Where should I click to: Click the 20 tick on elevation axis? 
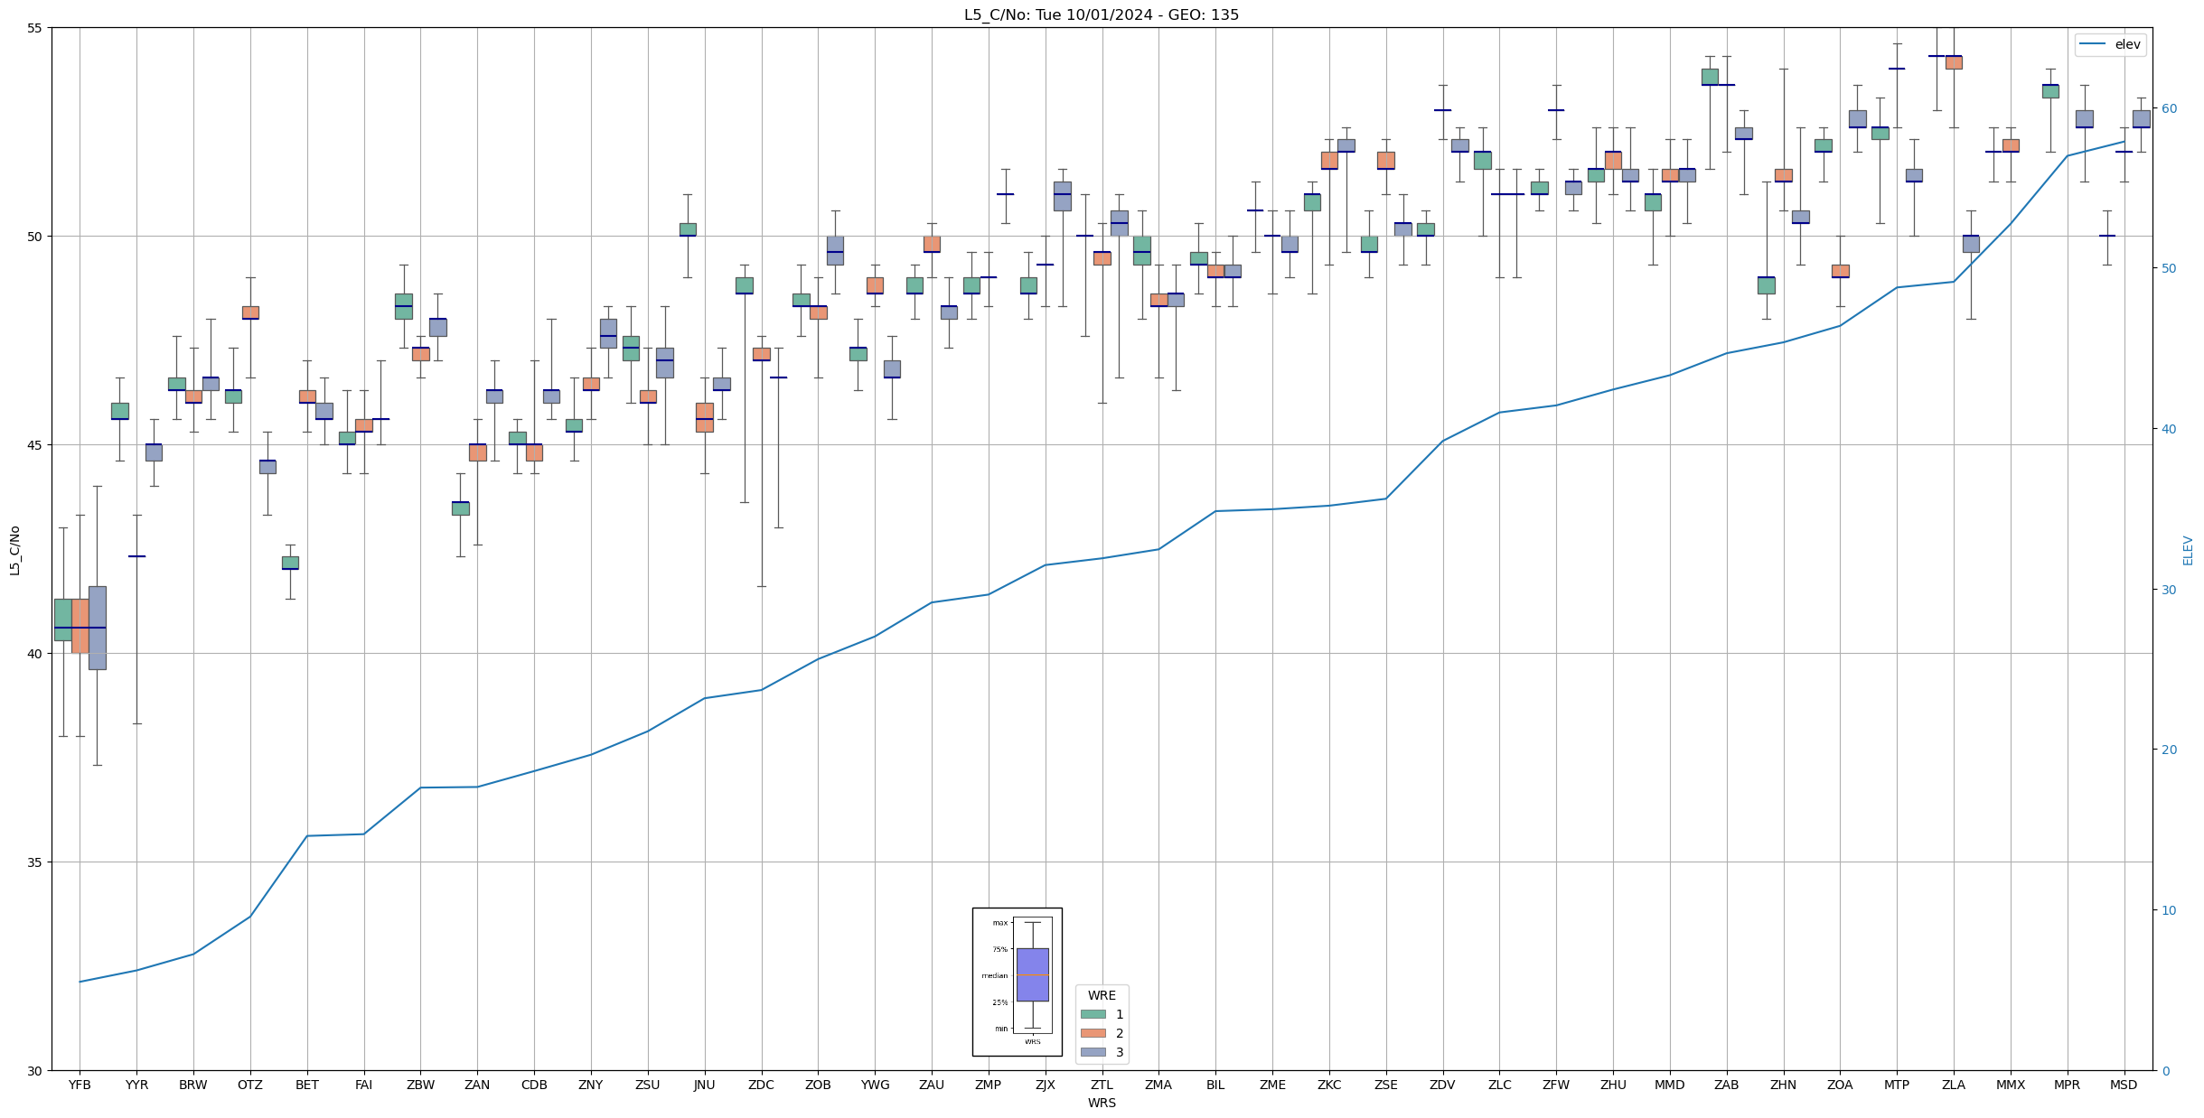click(2168, 750)
